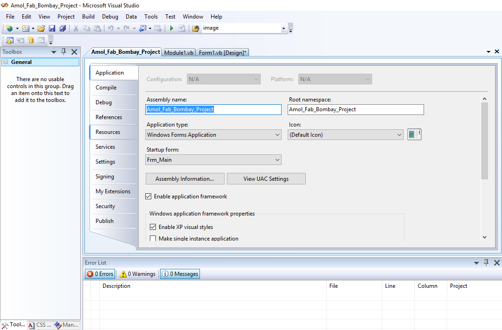
Task: Click the New Project toolbar icon
Action: (x=10, y=28)
